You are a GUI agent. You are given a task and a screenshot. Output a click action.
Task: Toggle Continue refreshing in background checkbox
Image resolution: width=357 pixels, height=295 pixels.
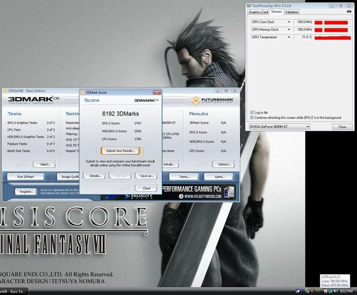252,117
